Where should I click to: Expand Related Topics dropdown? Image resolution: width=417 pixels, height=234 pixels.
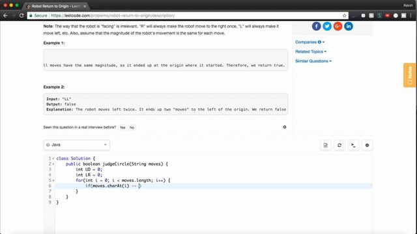pos(311,51)
